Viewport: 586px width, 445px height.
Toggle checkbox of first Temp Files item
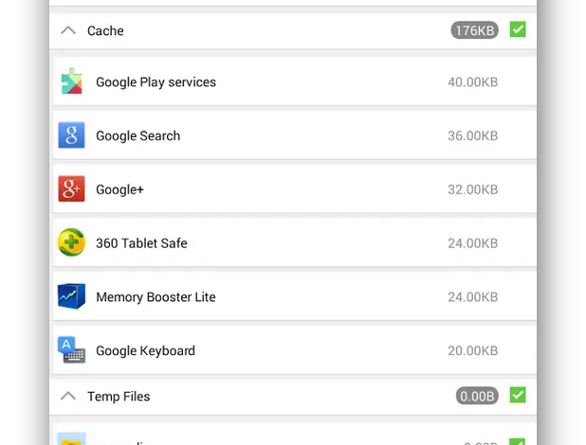pos(518,441)
